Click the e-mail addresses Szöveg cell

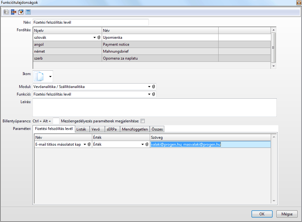click(x=210, y=144)
